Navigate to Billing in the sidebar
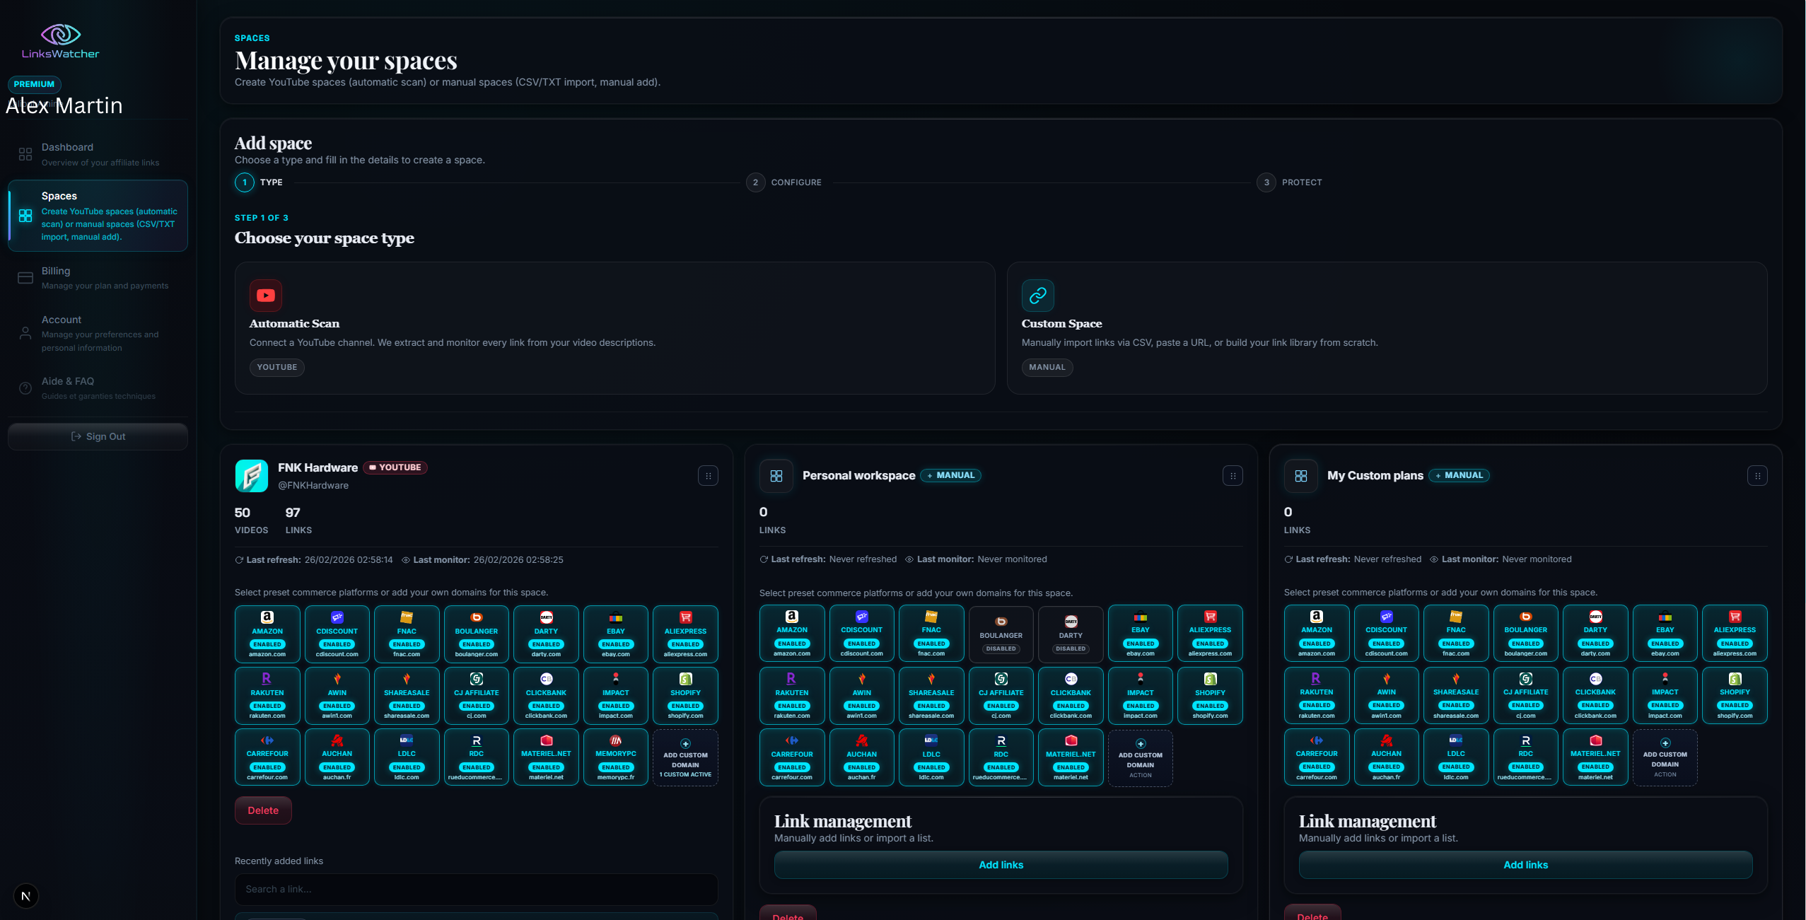This screenshot has height=920, width=1806. (x=98, y=277)
